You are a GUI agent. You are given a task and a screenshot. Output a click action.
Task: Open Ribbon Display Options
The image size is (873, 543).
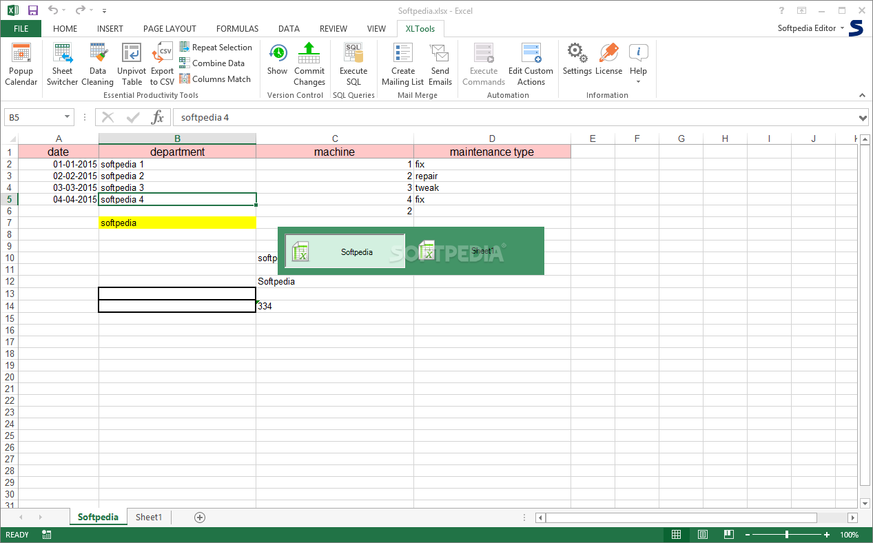click(801, 10)
